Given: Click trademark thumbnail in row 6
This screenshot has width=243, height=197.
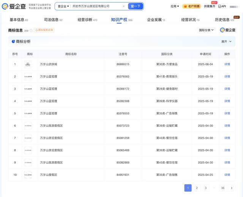Looking at the screenshot, I should click(x=28, y=126).
